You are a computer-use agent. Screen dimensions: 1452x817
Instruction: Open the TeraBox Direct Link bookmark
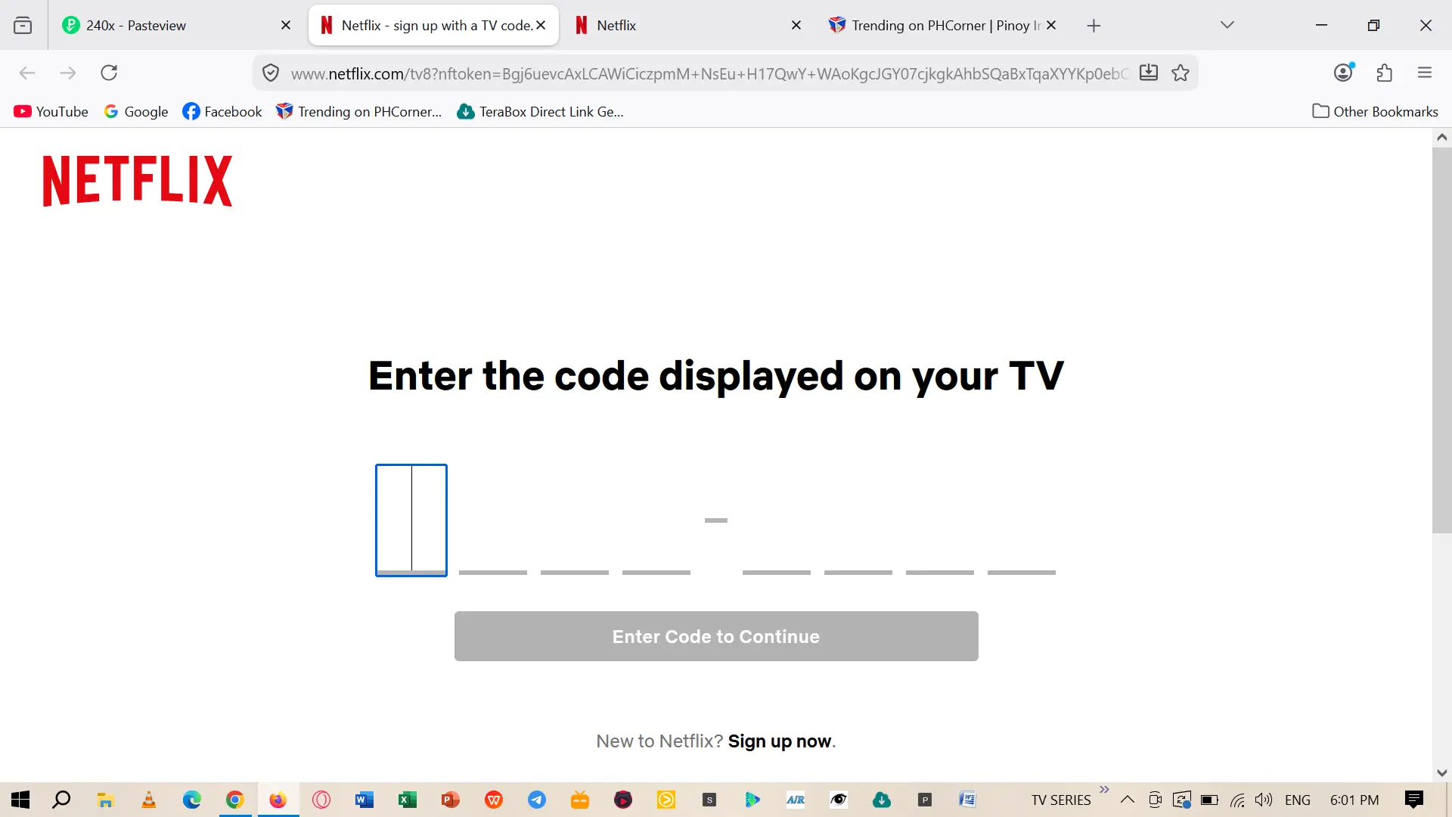(541, 111)
